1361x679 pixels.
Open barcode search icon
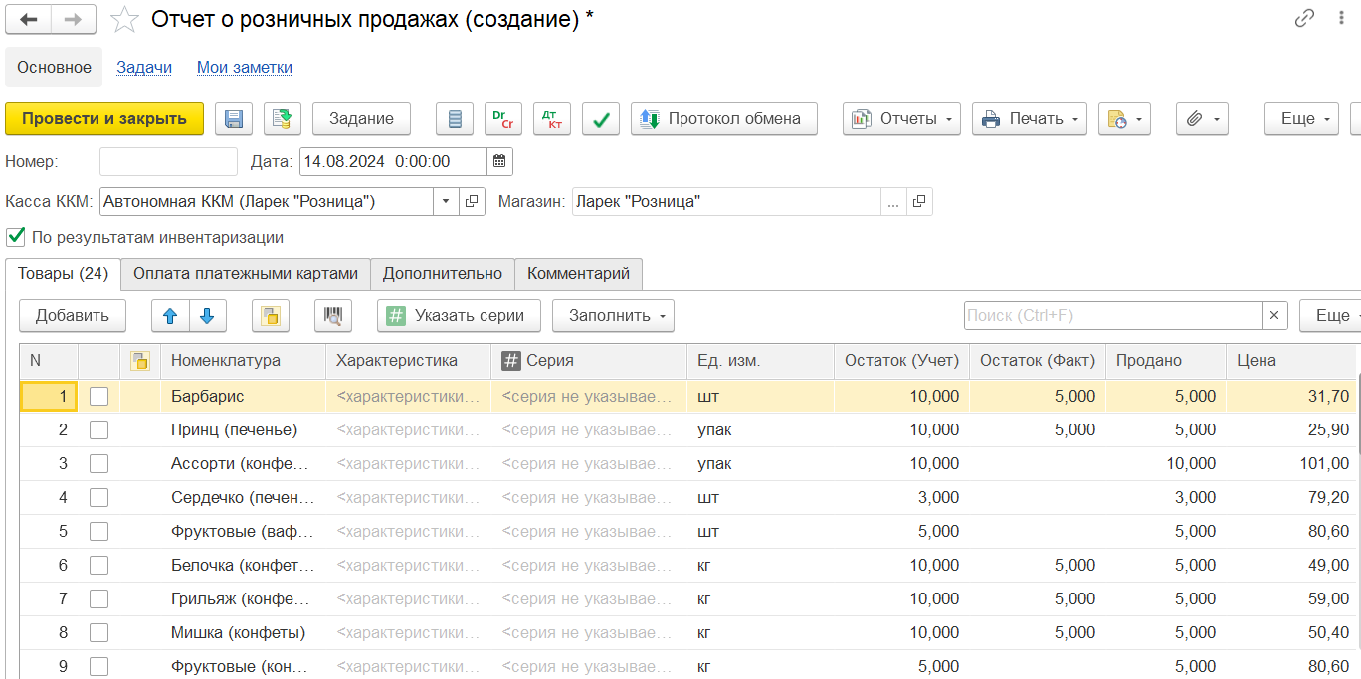pyautogui.click(x=333, y=316)
